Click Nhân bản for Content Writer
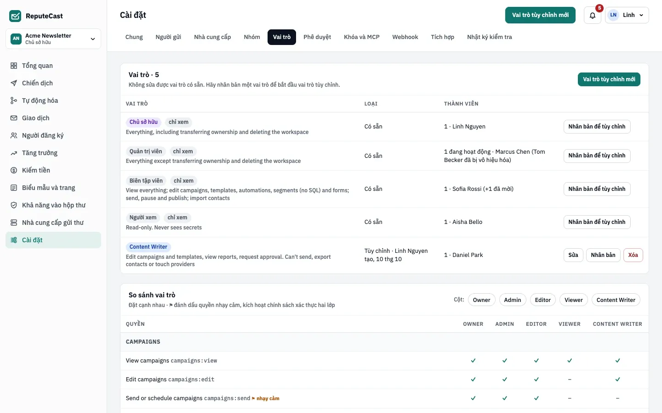 click(x=603, y=255)
